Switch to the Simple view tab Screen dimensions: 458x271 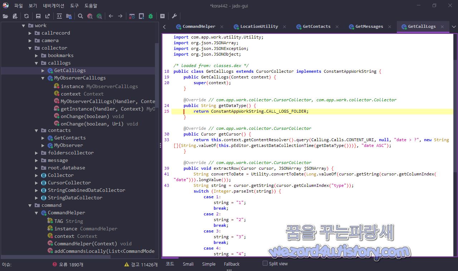click(x=209, y=264)
